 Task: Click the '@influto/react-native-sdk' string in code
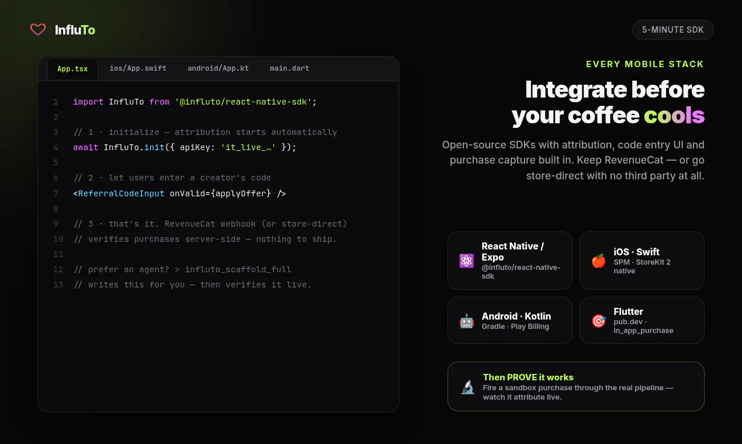pyautogui.click(x=243, y=102)
